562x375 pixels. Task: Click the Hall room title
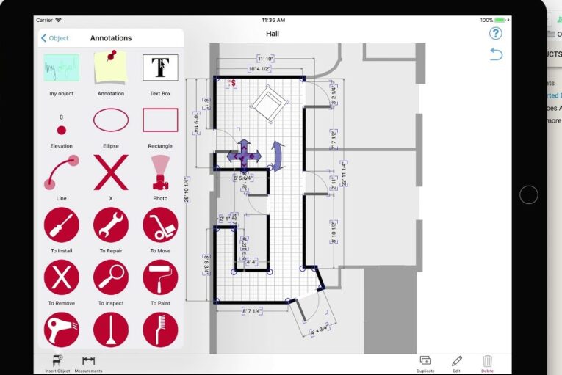[x=273, y=34]
